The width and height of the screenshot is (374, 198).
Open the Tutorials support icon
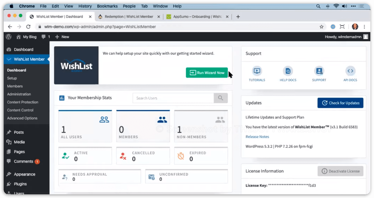pos(257,74)
